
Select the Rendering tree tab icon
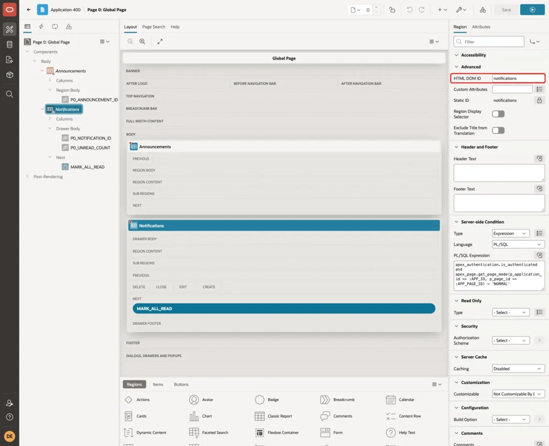click(27, 27)
